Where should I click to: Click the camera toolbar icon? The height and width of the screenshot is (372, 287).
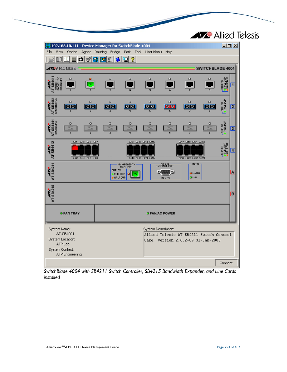(81, 59)
